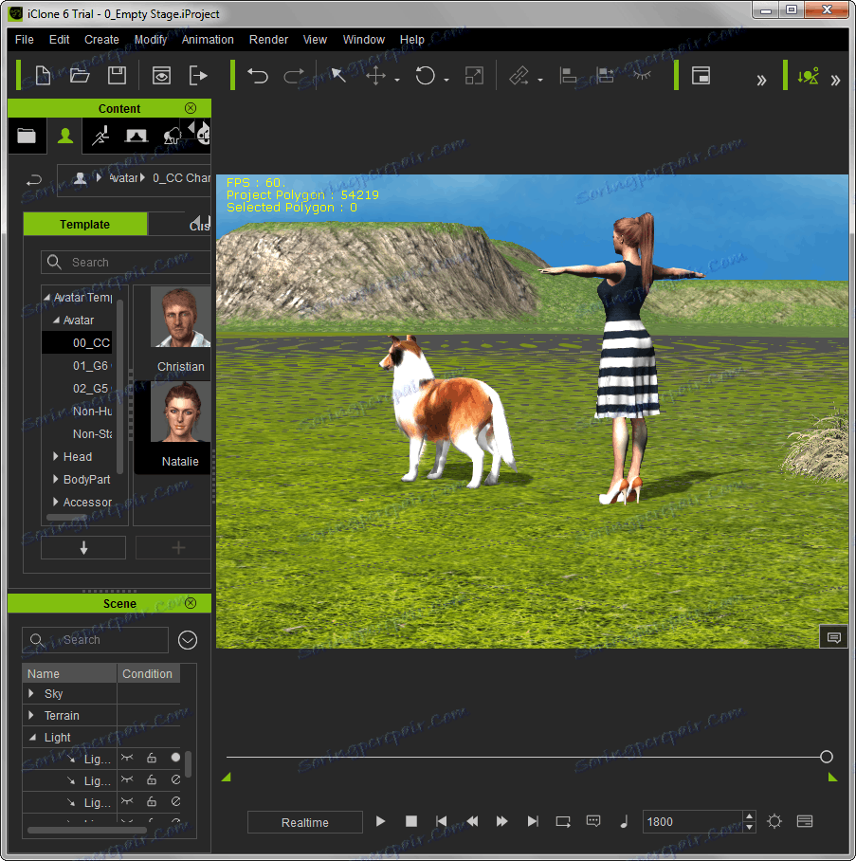The height and width of the screenshot is (861, 856).
Task: Create a new project with the blank page icon
Action: click(x=43, y=75)
